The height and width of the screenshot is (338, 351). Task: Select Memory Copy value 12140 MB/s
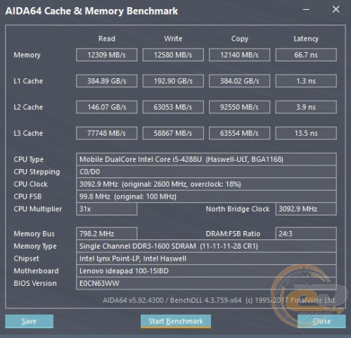239,55
